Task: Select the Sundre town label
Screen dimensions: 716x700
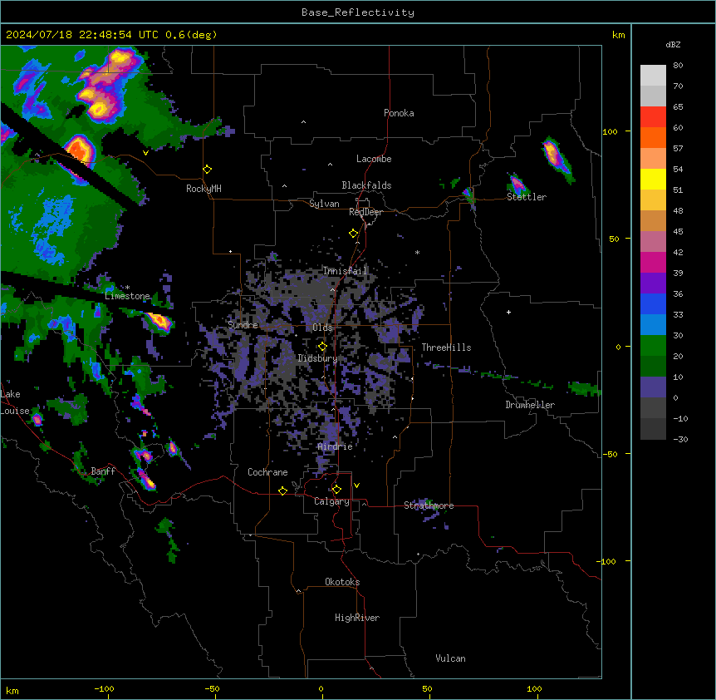Action: coord(243,325)
